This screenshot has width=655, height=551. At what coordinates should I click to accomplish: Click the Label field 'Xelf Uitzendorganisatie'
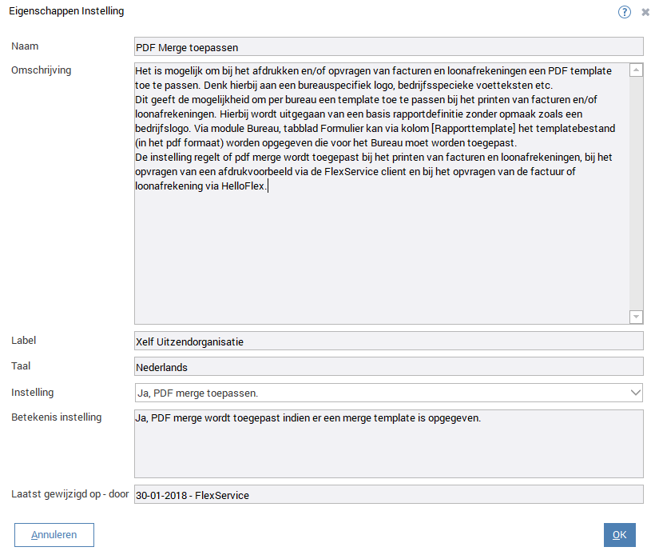tap(388, 341)
